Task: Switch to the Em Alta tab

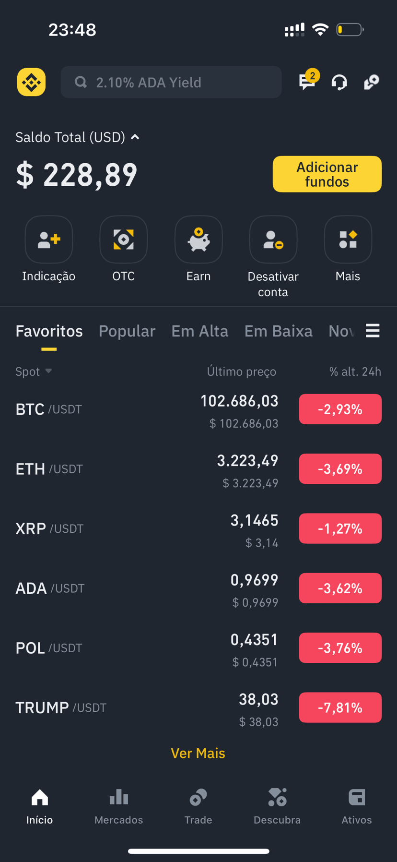Action: click(200, 331)
